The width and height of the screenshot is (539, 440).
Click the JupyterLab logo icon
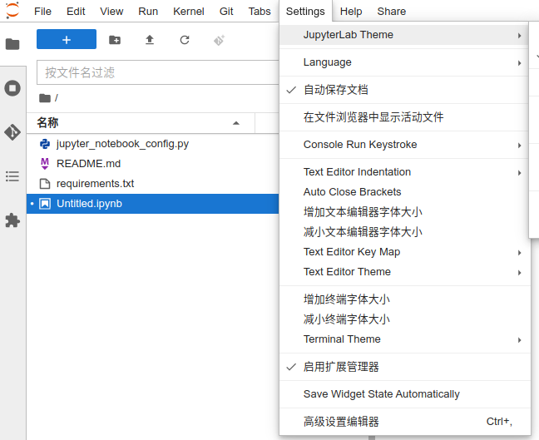tap(12, 11)
